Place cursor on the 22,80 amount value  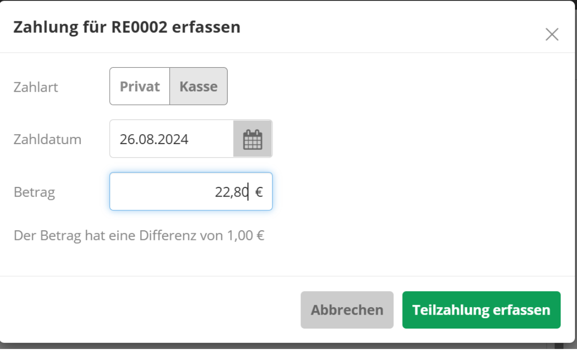231,192
